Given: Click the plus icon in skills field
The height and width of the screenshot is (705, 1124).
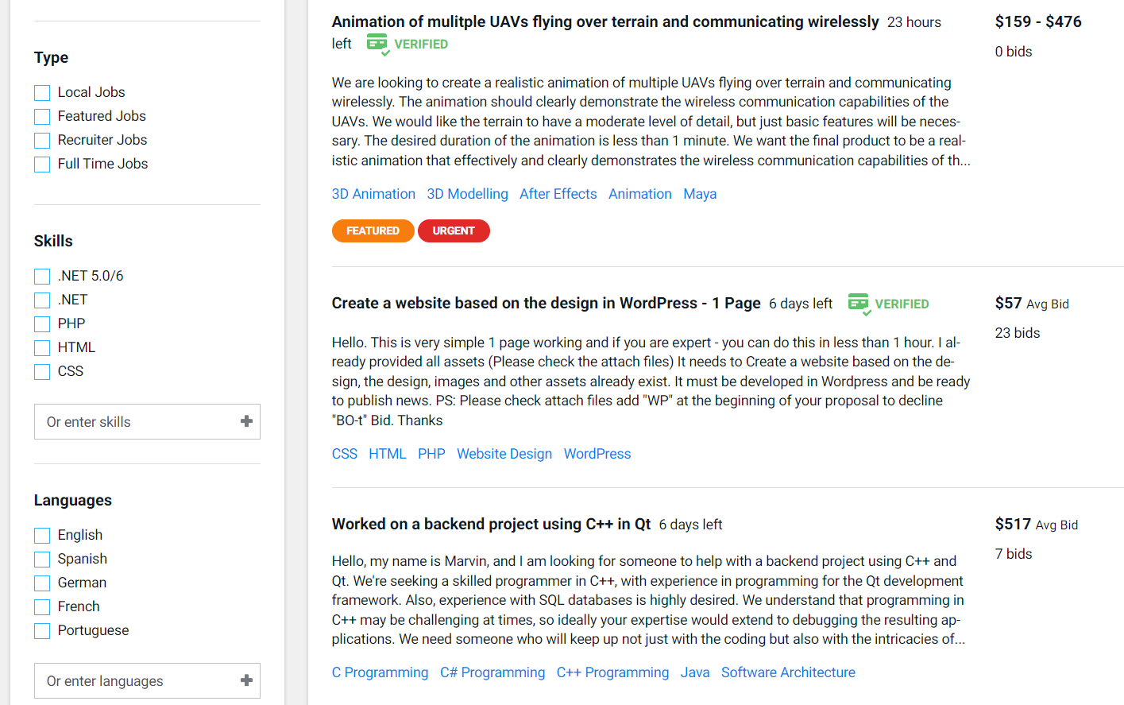Looking at the screenshot, I should [x=246, y=421].
